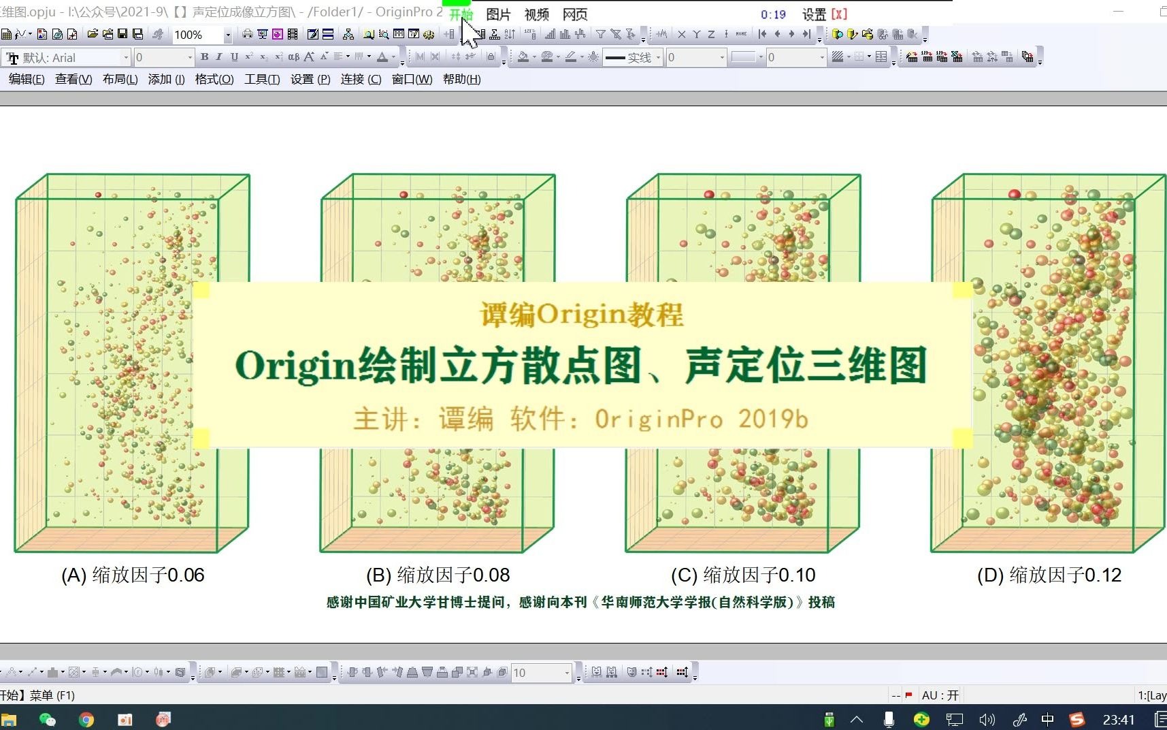Open WeChat from the taskbar
1167x730 pixels.
click(x=47, y=719)
